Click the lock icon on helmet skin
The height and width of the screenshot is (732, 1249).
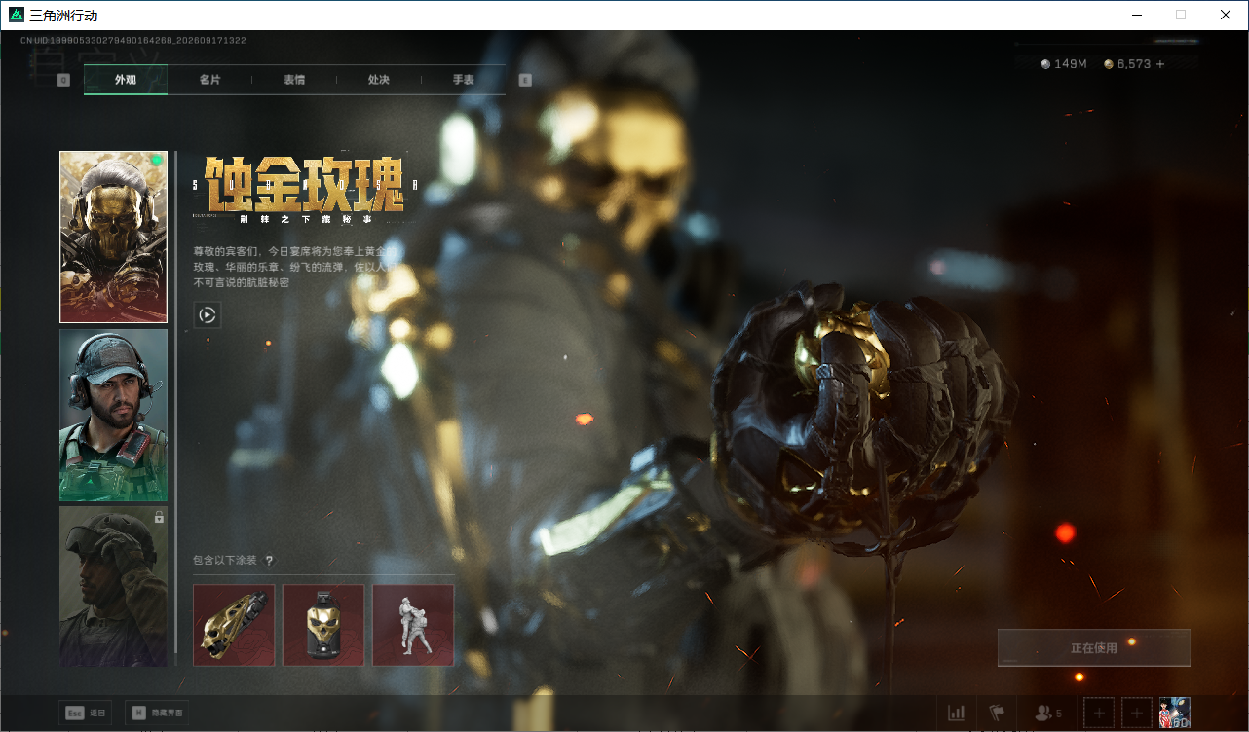coord(159,518)
